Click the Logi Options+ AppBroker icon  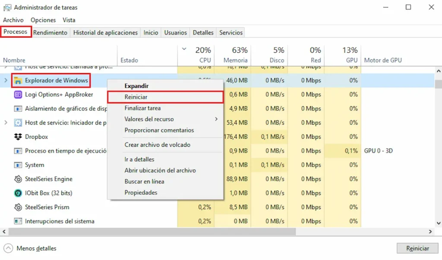(18, 95)
